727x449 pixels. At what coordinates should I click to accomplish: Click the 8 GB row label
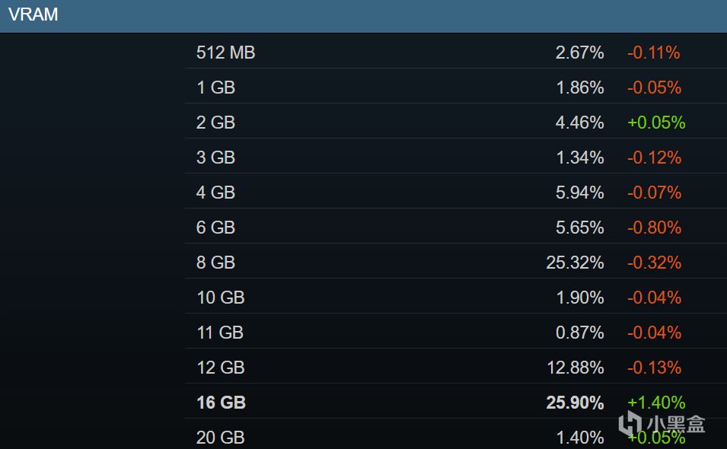tap(215, 263)
